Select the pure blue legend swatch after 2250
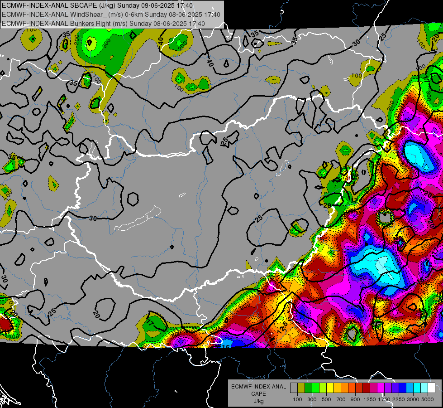 (403, 388)
